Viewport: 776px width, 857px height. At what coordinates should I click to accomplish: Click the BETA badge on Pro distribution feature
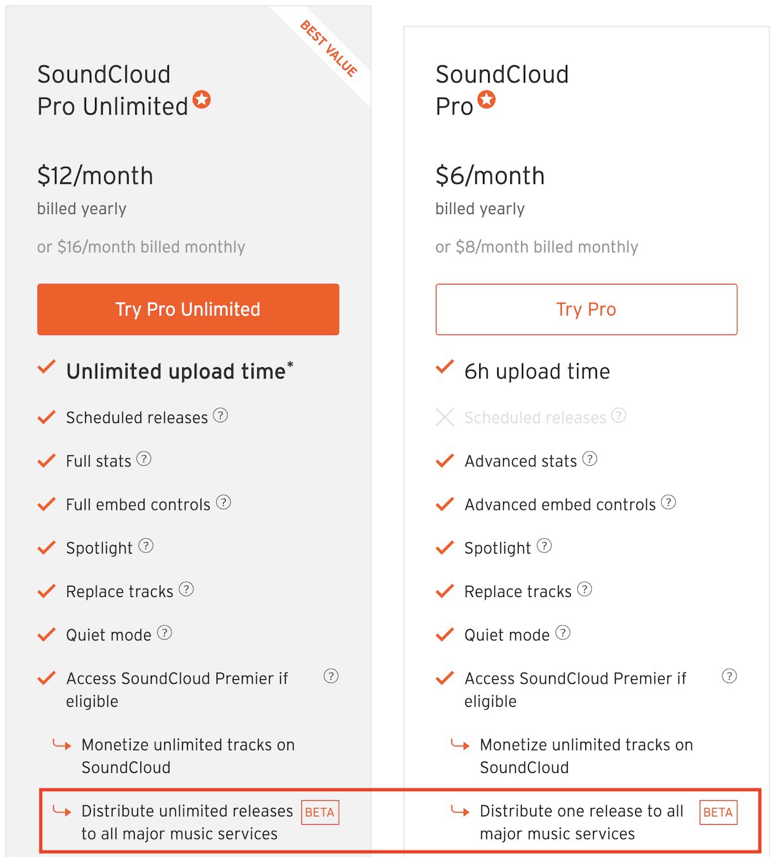tap(718, 812)
